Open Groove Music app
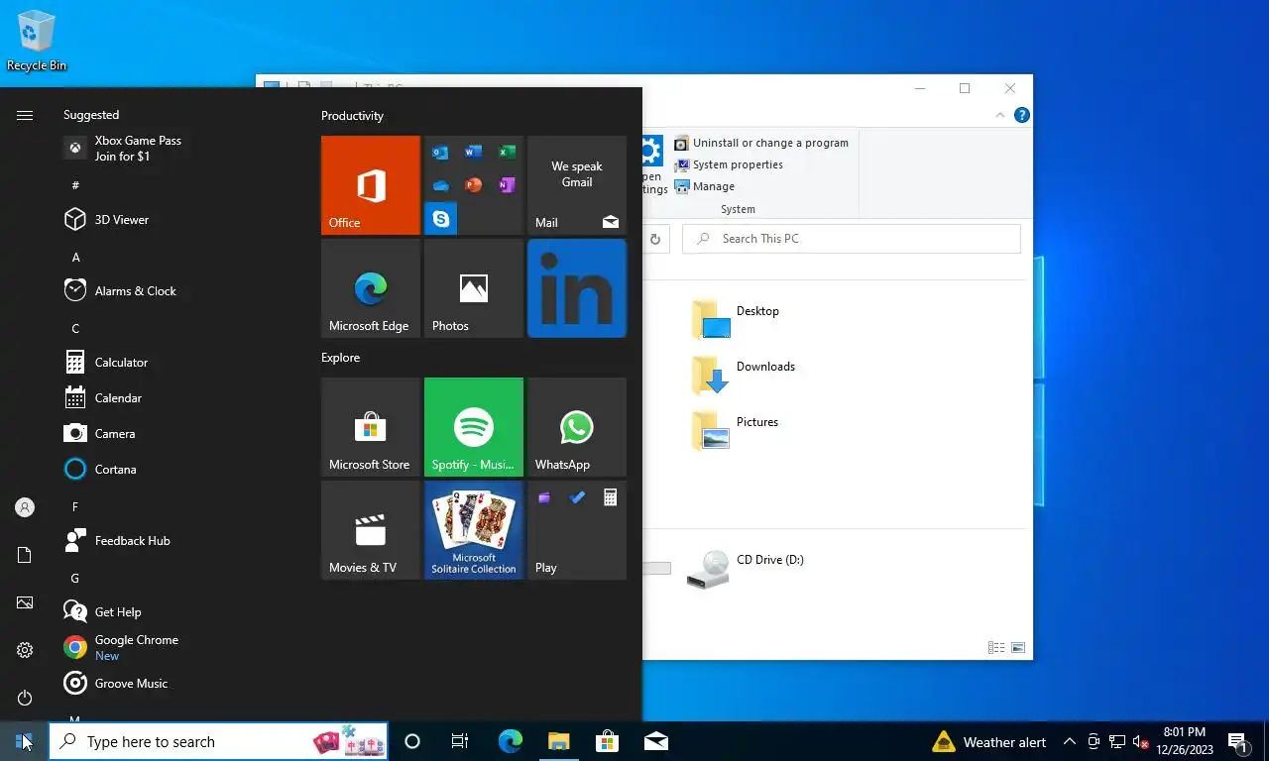1269x761 pixels. pos(178,684)
